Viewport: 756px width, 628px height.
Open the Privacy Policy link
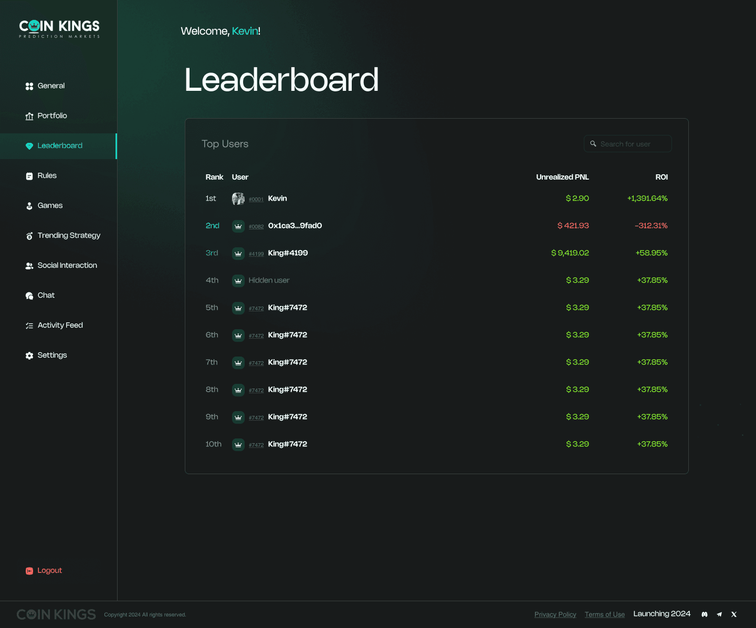click(x=555, y=614)
